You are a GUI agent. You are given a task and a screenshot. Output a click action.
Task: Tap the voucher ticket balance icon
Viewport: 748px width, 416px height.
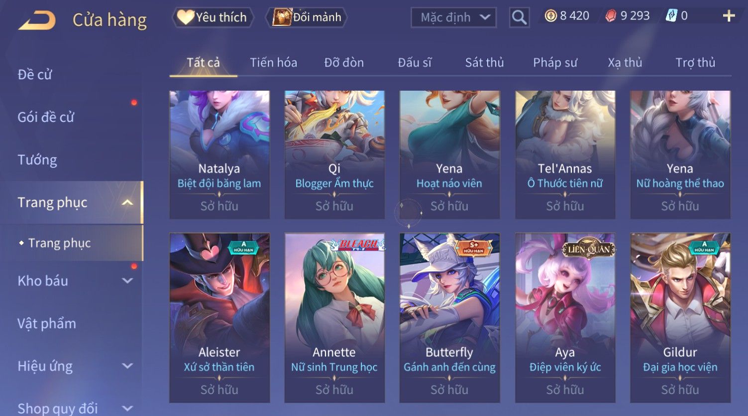click(x=671, y=16)
